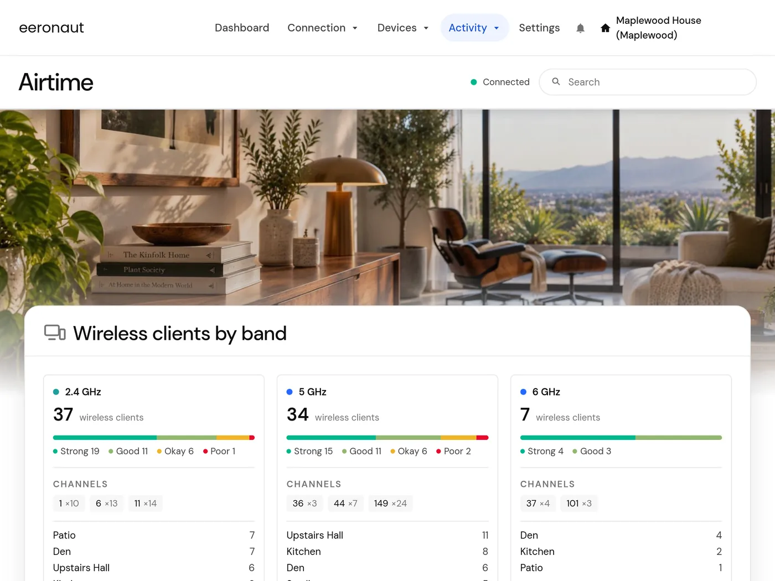Click the devices icon beside Wireless clients heading

pos(55,333)
